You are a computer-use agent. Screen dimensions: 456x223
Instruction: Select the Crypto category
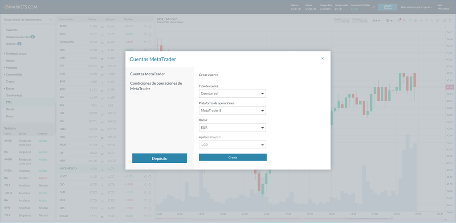[x=10, y=82]
